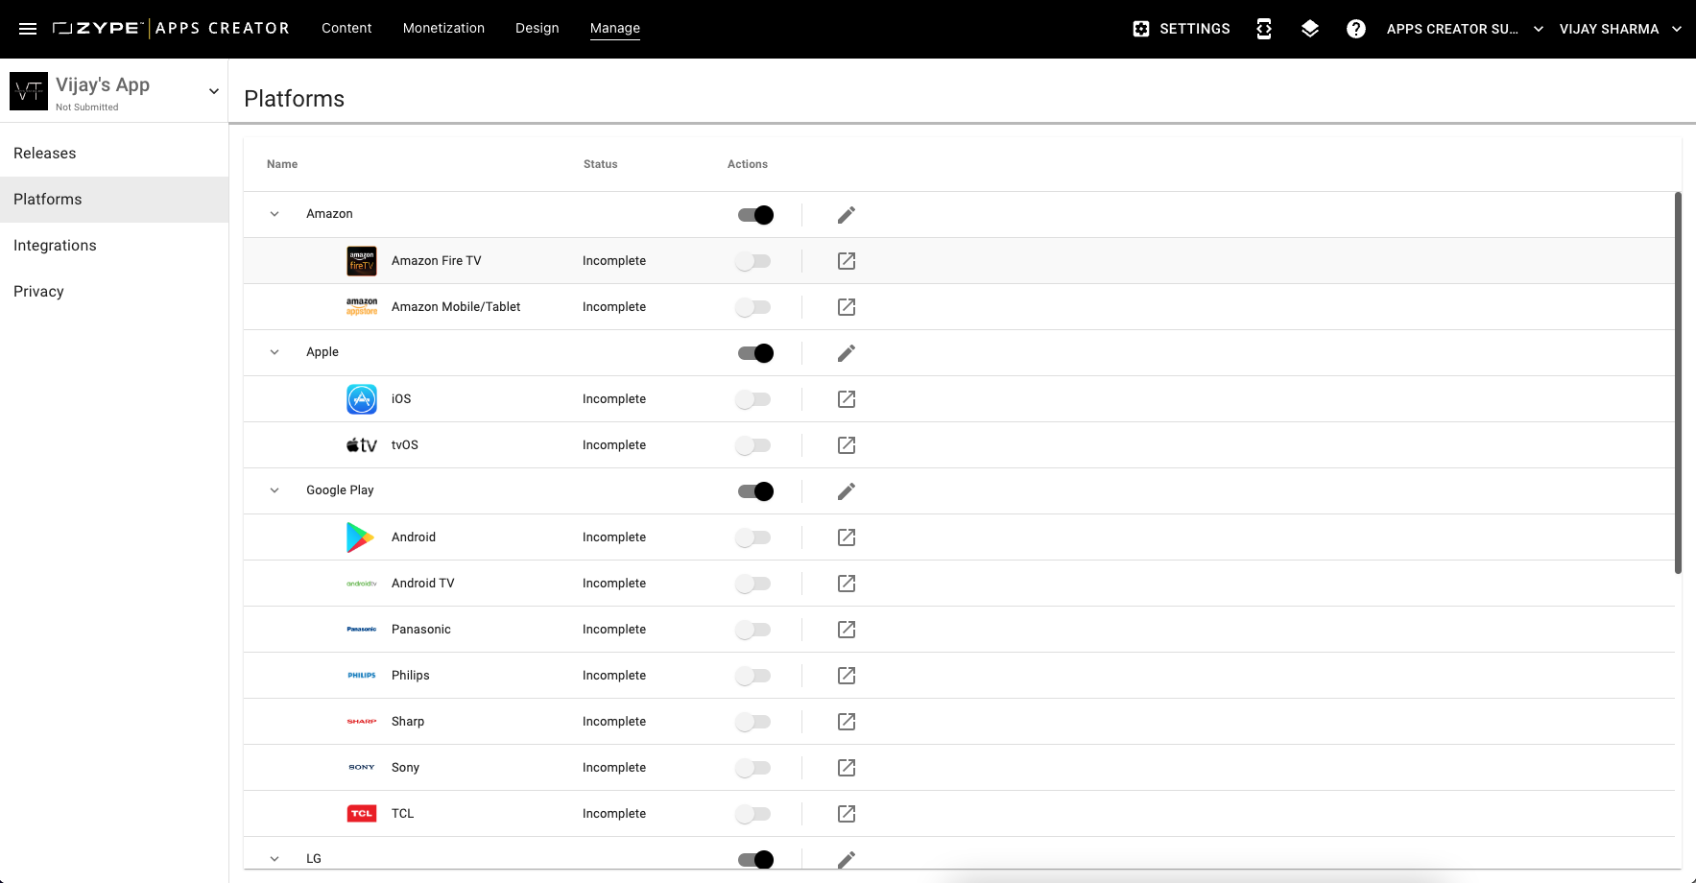
Task: Enable the Sony platform toggle
Action: tap(753, 768)
